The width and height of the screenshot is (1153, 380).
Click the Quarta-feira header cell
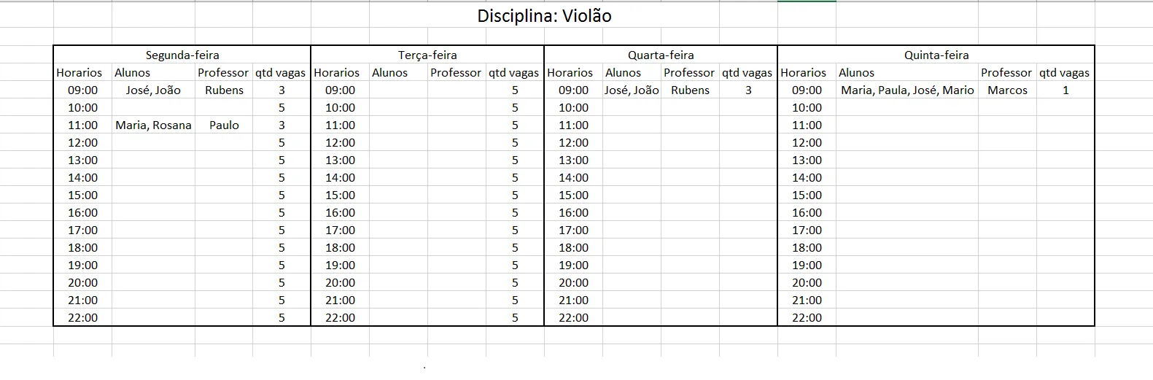coord(661,55)
